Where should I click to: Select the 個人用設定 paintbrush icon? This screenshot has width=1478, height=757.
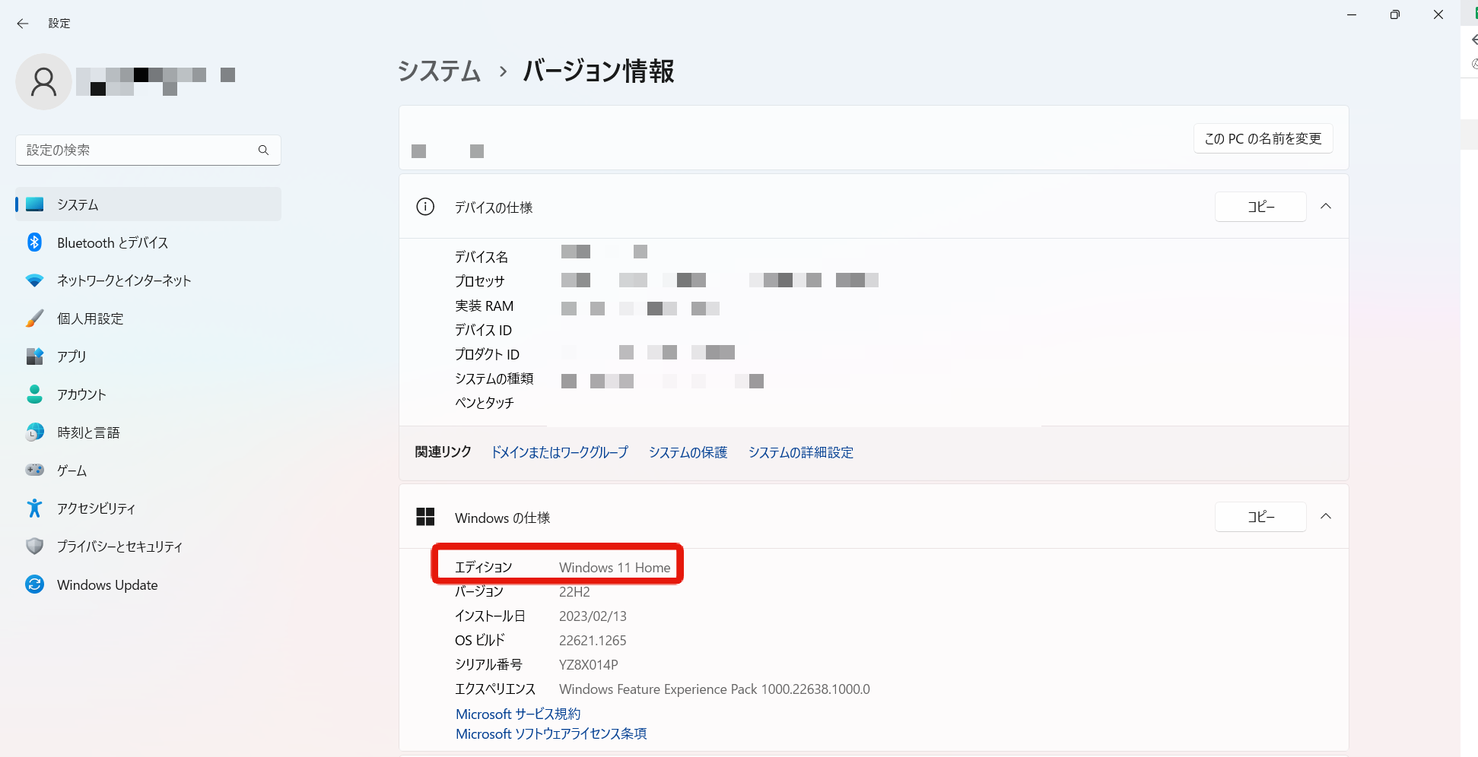coord(34,318)
